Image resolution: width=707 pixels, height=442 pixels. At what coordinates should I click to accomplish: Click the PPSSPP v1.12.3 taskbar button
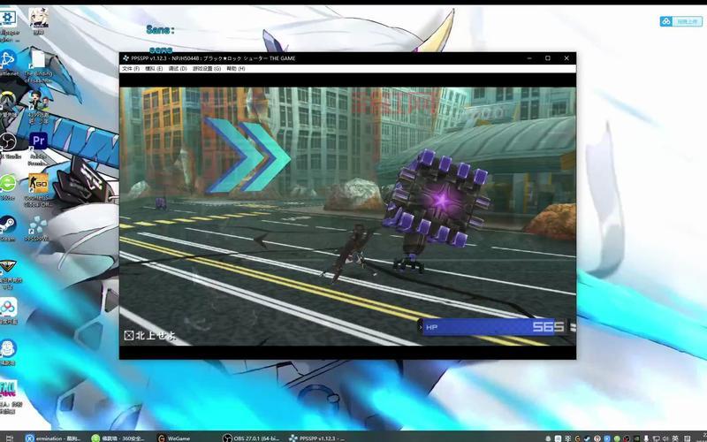tap(316, 438)
